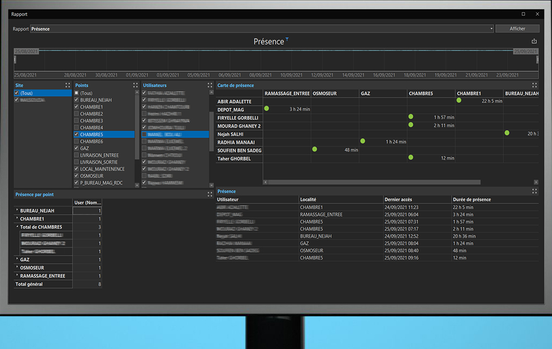This screenshot has height=349, width=552.
Task: Expand the BUREAU_NEJAH row in pivot table
Action: [17, 210]
